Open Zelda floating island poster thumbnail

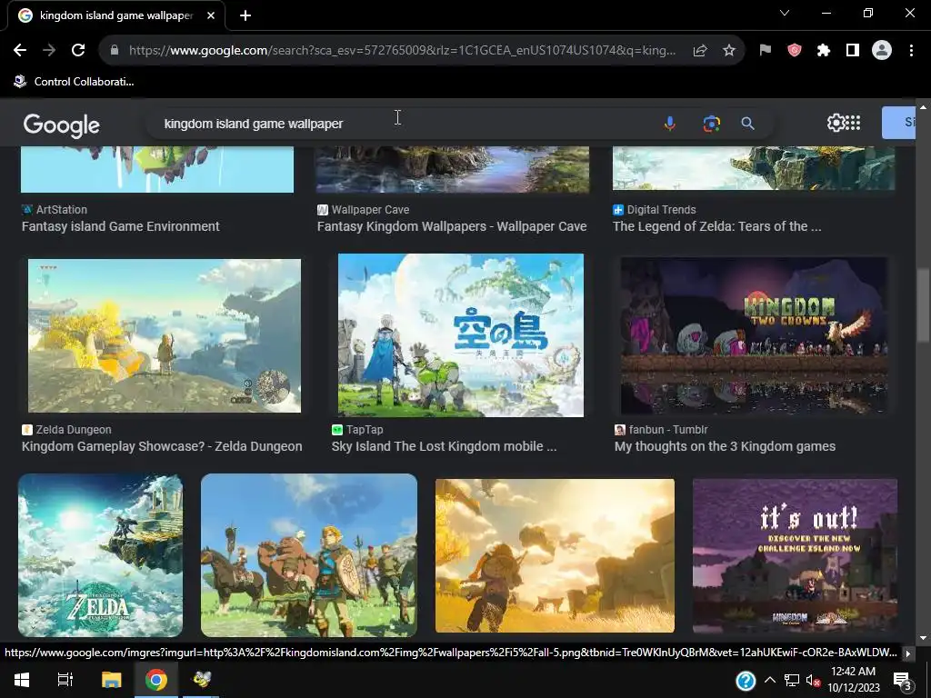[100, 555]
